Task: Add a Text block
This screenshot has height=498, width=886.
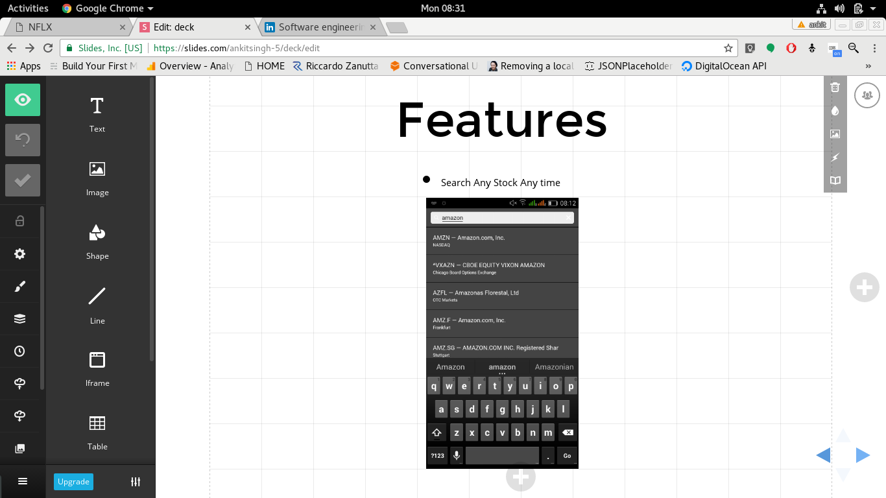Action: click(97, 114)
